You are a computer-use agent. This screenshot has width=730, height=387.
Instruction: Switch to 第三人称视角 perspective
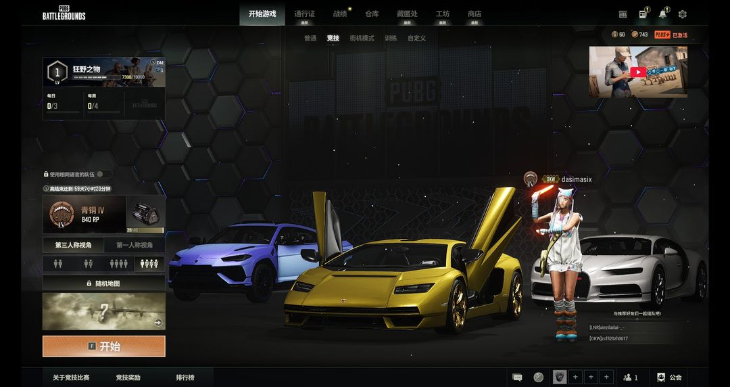point(73,245)
